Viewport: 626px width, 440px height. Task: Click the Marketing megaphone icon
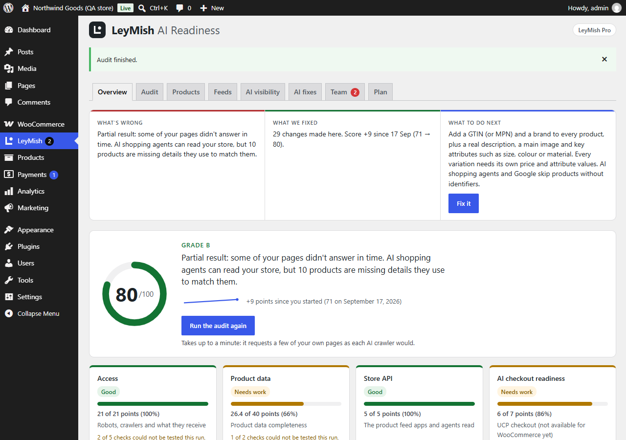(9, 208)
